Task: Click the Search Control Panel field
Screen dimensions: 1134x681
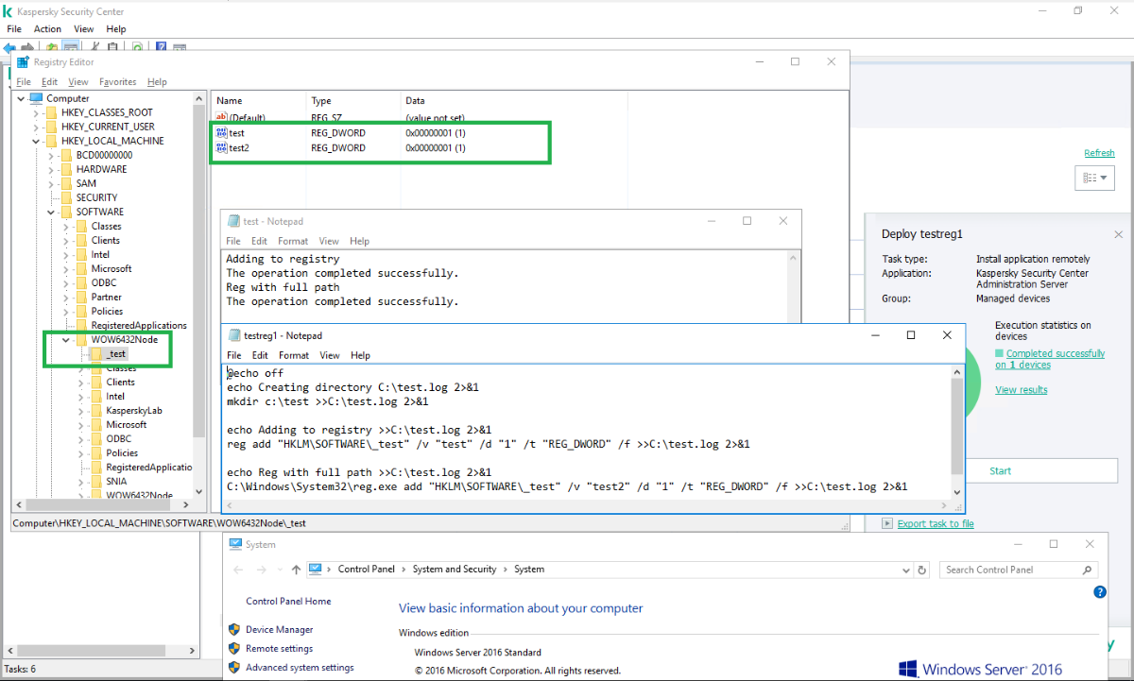Action: (x=1011, y=570)
